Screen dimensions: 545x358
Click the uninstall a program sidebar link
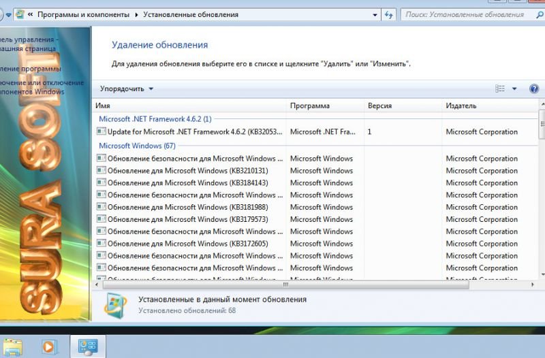coord(30,69)
